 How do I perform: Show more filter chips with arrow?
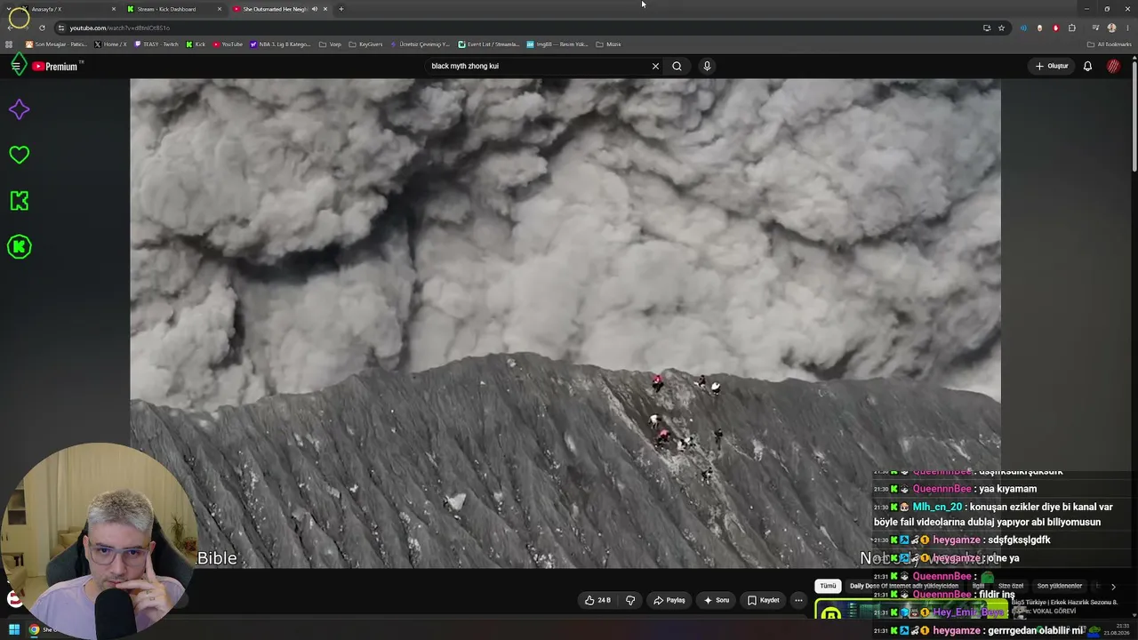(1113, 586)
